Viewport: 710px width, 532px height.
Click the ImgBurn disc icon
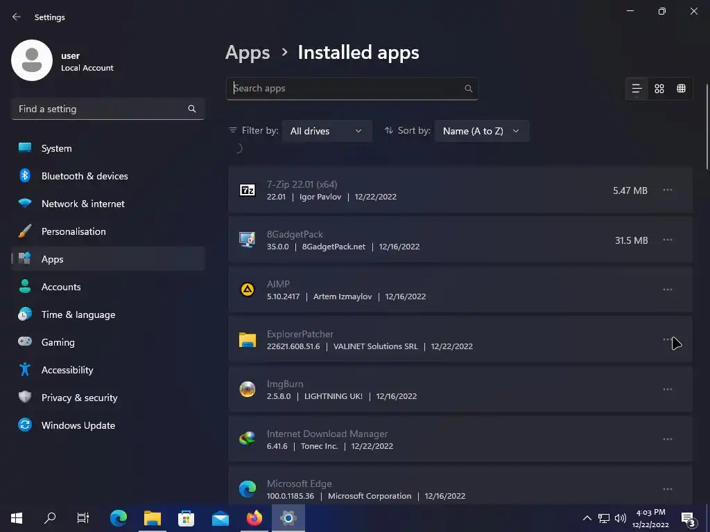248,389
